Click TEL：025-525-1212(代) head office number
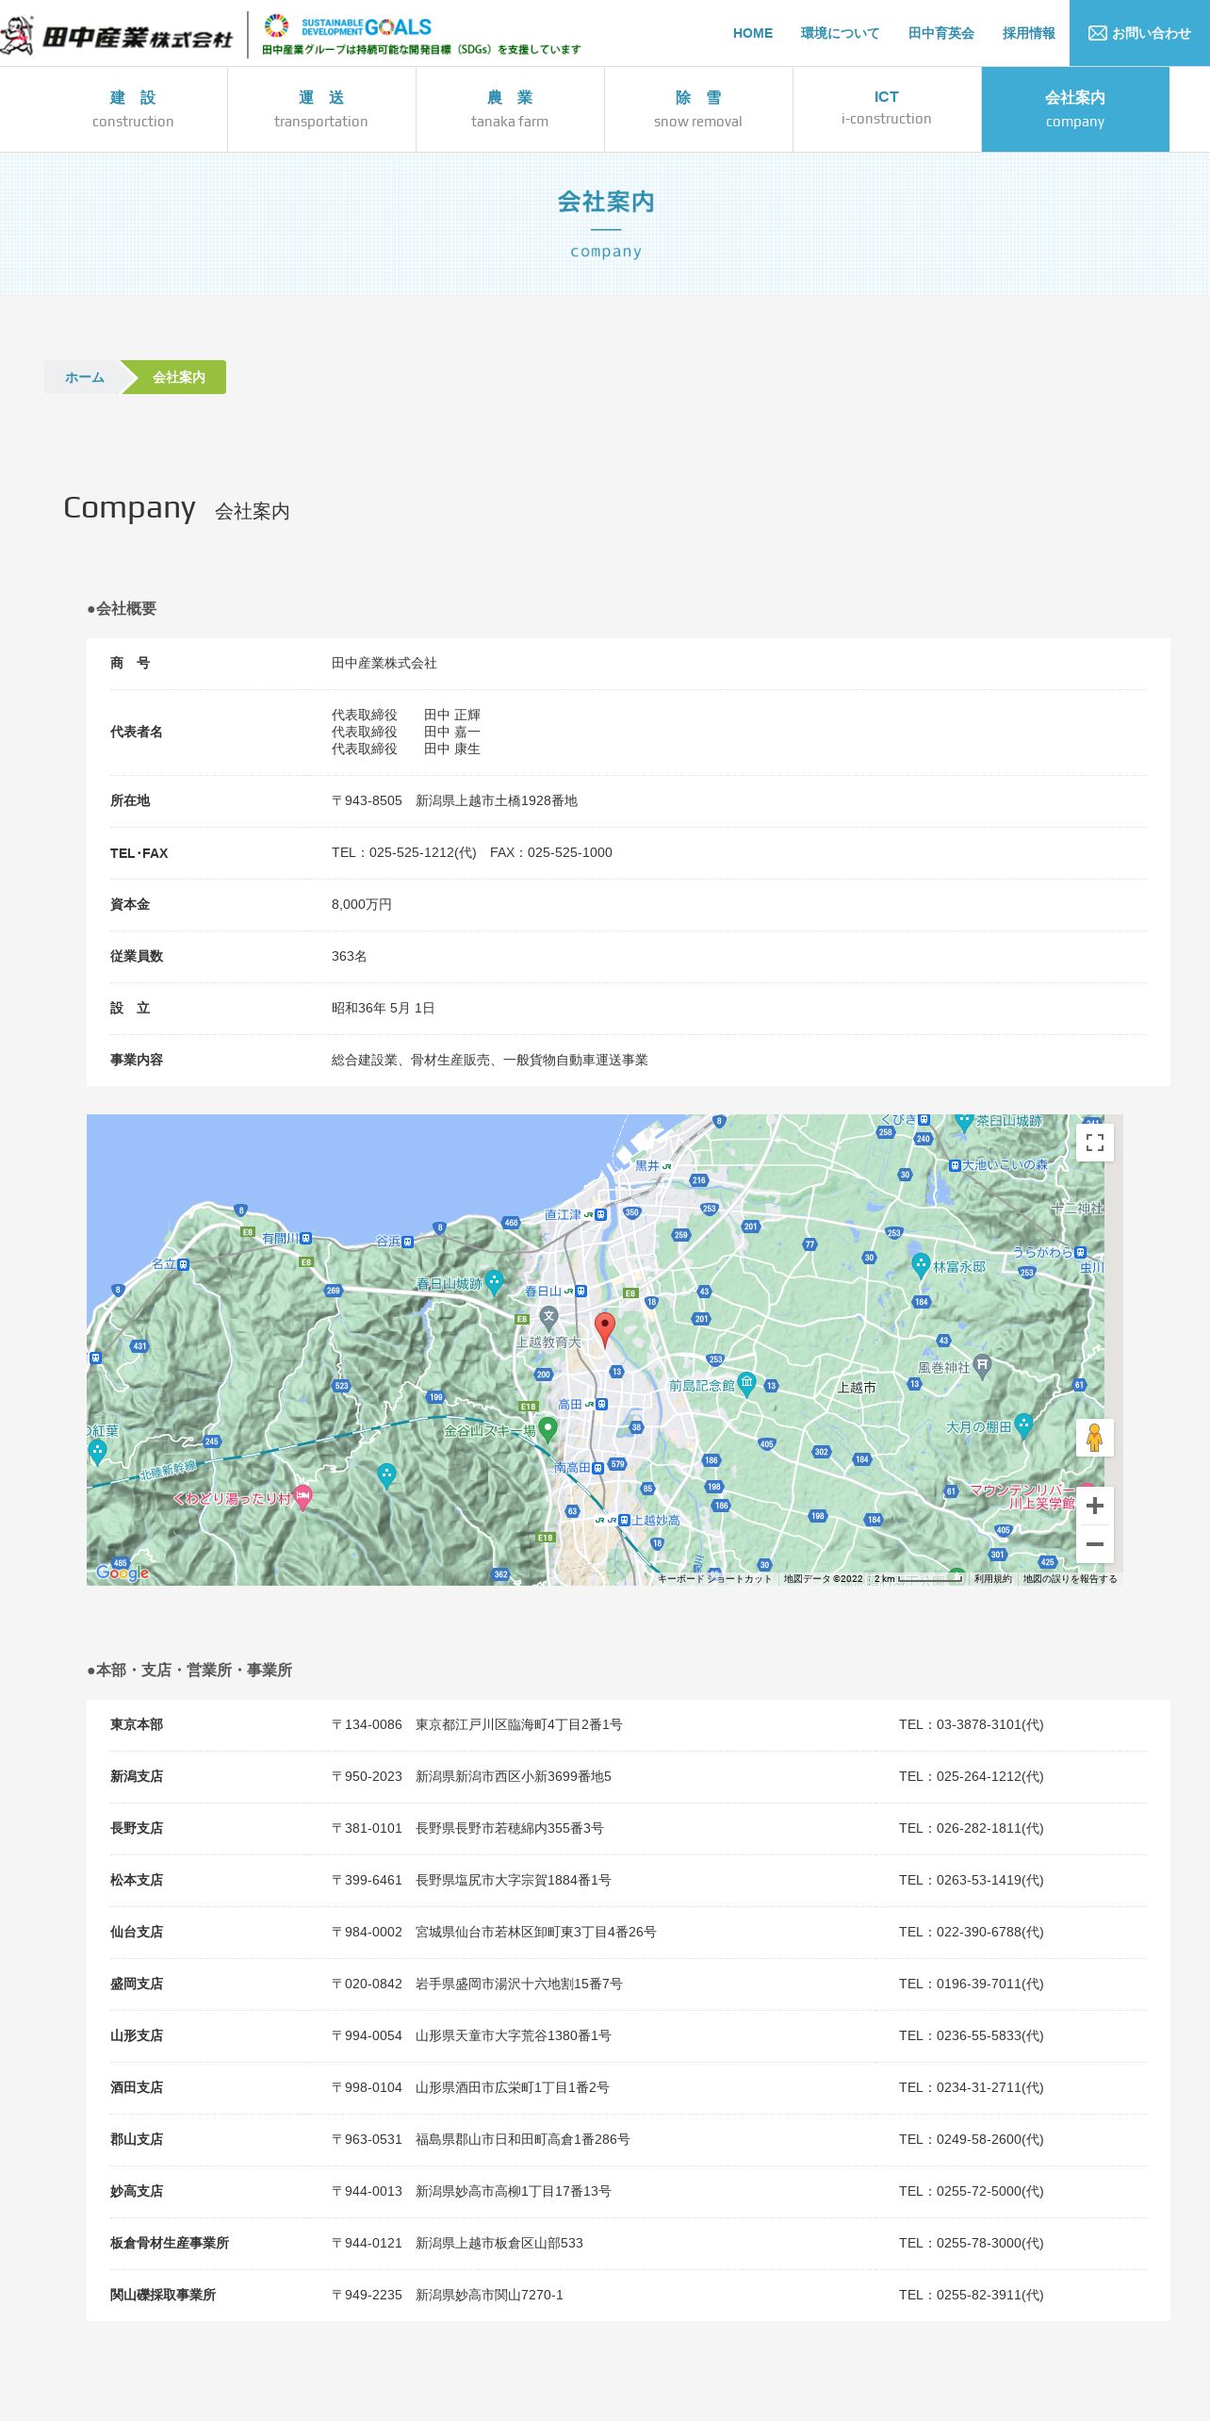1210x2421 pixels. [x=404, y=852]
